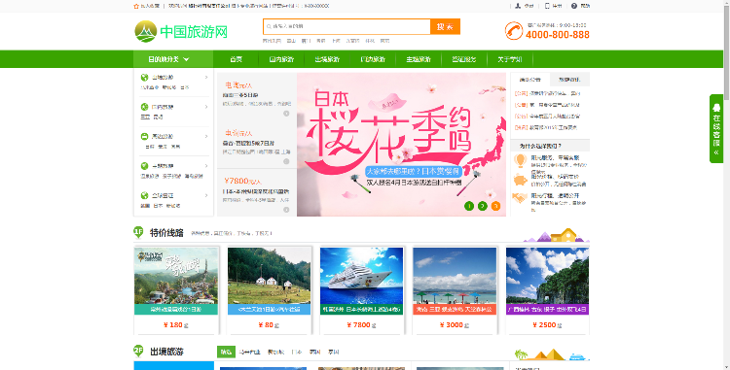Expand 主题旅游 sidebar category with chevron
Image resolution: width=730 pixels, height=370 pixels.
[206, 166]
